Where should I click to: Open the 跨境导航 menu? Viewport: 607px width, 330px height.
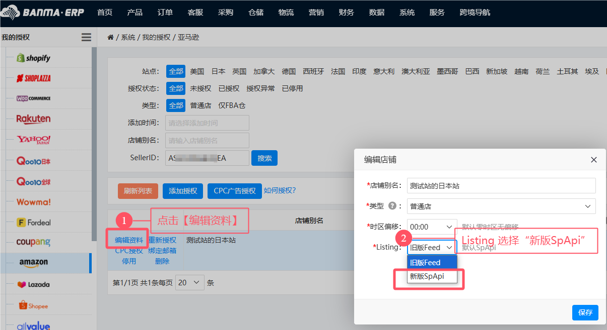(475, 13)
